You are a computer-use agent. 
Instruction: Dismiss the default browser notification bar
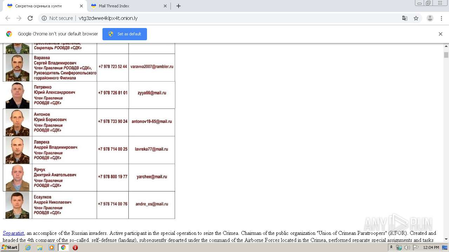click(x=441, y=34)
